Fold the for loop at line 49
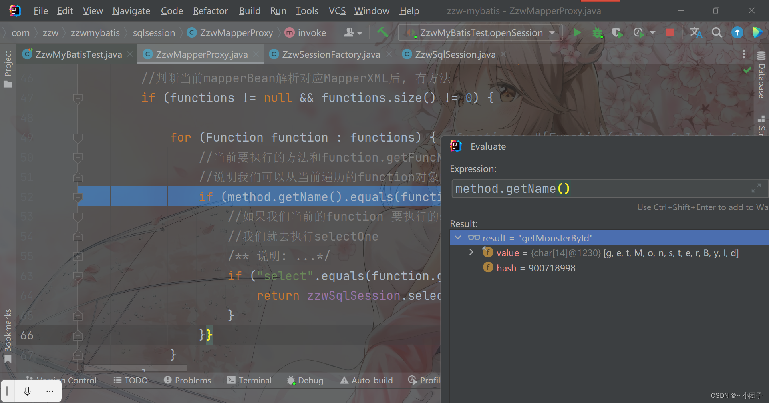 pos(78,138)
